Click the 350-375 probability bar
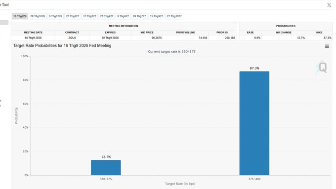The height and width of the screenshot is (189, 336). 106,168
